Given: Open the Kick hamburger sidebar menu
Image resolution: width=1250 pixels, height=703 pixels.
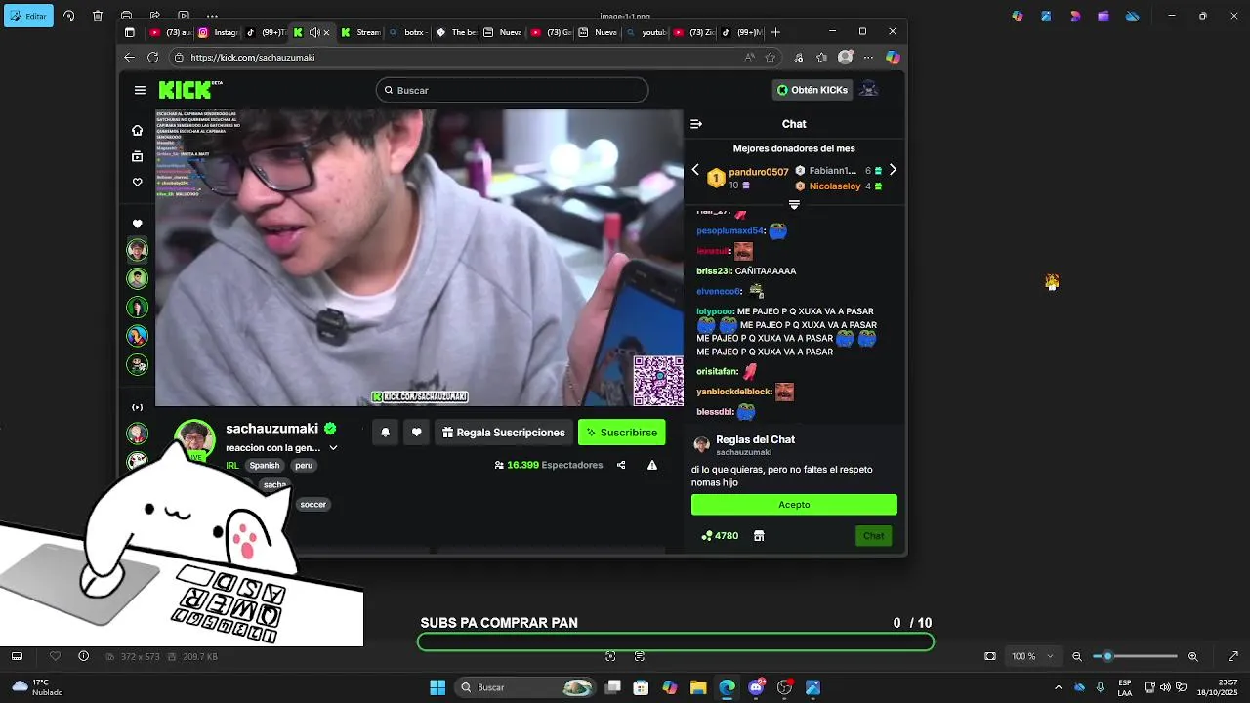Looking at the screenshot, I should (140, 90).
